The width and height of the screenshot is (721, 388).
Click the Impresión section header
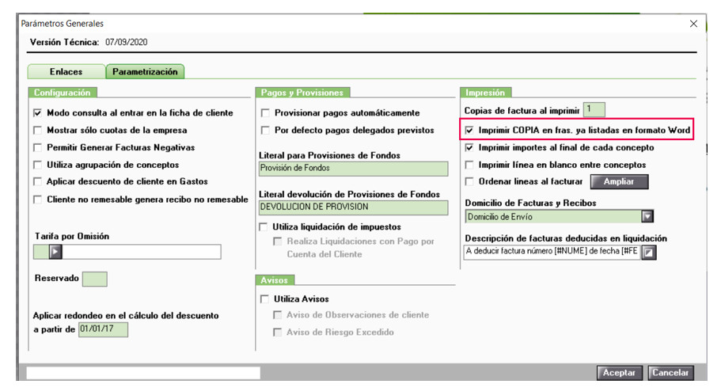tap(485, 93)
